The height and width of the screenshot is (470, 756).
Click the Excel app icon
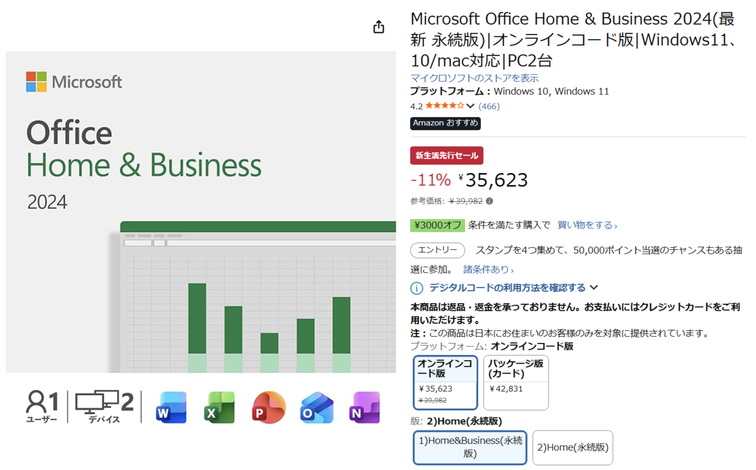220,407
